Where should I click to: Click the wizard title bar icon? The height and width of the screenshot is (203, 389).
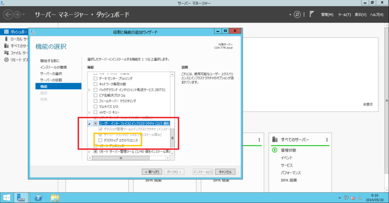click(33, 32)
